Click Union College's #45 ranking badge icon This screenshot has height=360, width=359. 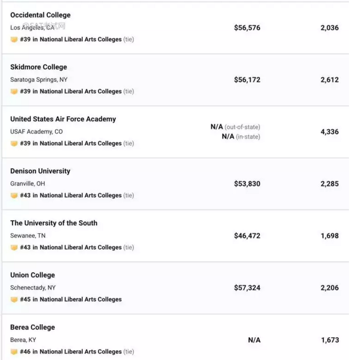pyautogui.click(x=14, y=299)
